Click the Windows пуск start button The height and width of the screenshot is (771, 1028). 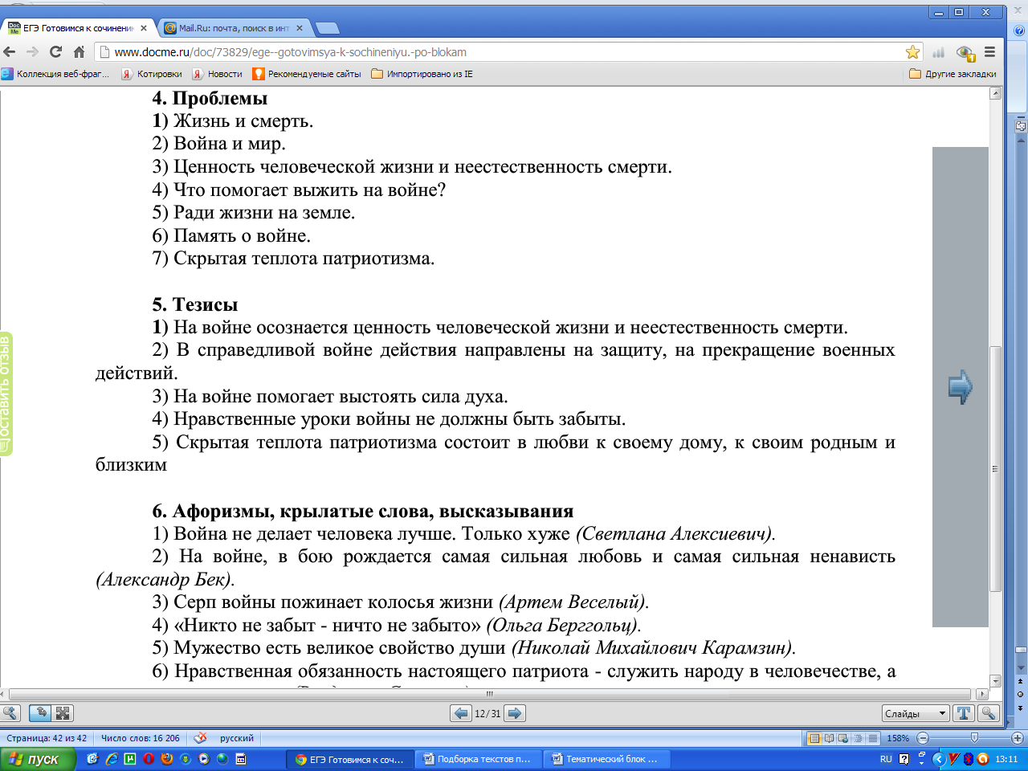point(38,759)
